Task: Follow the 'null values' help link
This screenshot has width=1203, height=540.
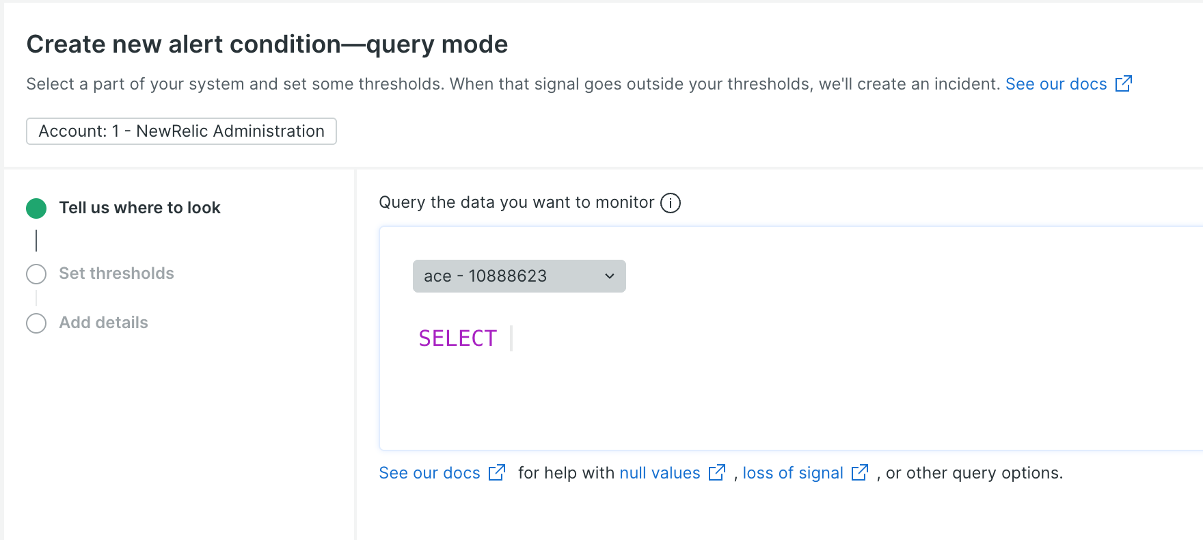Action: (660, 473)
